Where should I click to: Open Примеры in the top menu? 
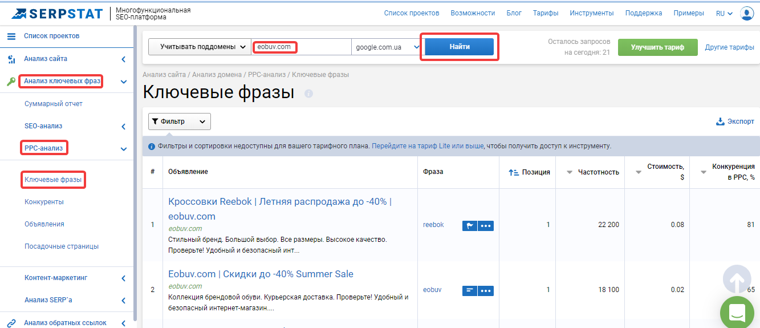(x=689, y=13)
